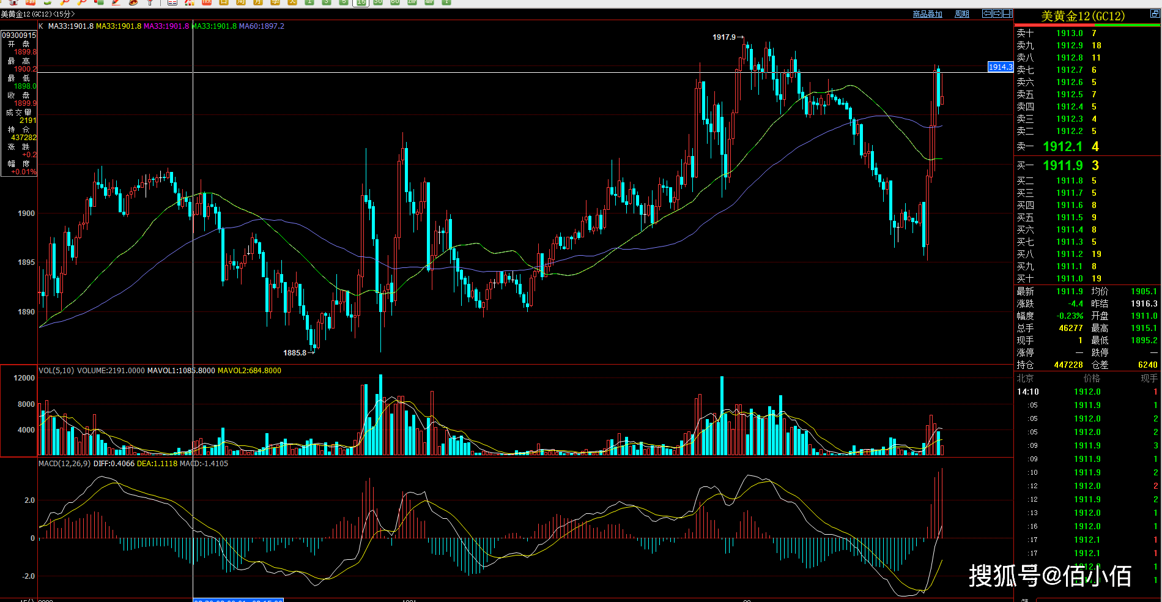Click the 卖一 ask price 1912.1
Viewport: 1162px width, 602px height.
[x=1062, y=147]
